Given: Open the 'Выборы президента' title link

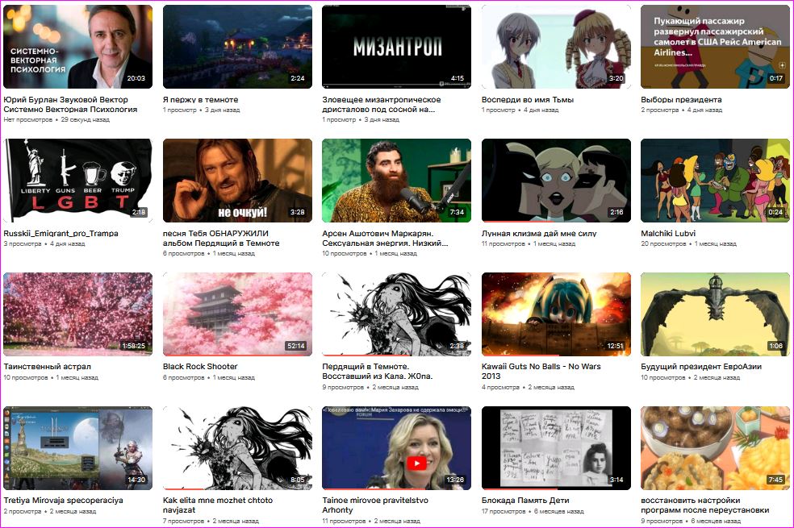Looking at the screenshot, I should coord(681,100).
